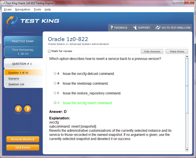Click the Review Marked button
Screen dimensions: 196x158
coord(23,139)
